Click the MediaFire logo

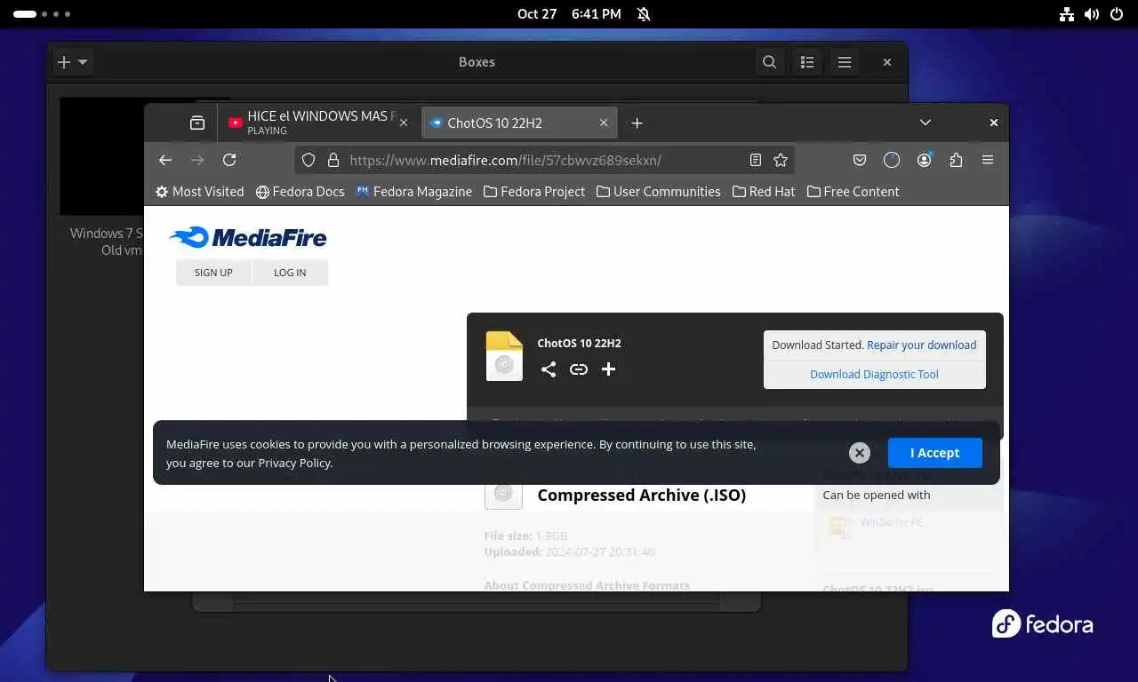point(248,237)
